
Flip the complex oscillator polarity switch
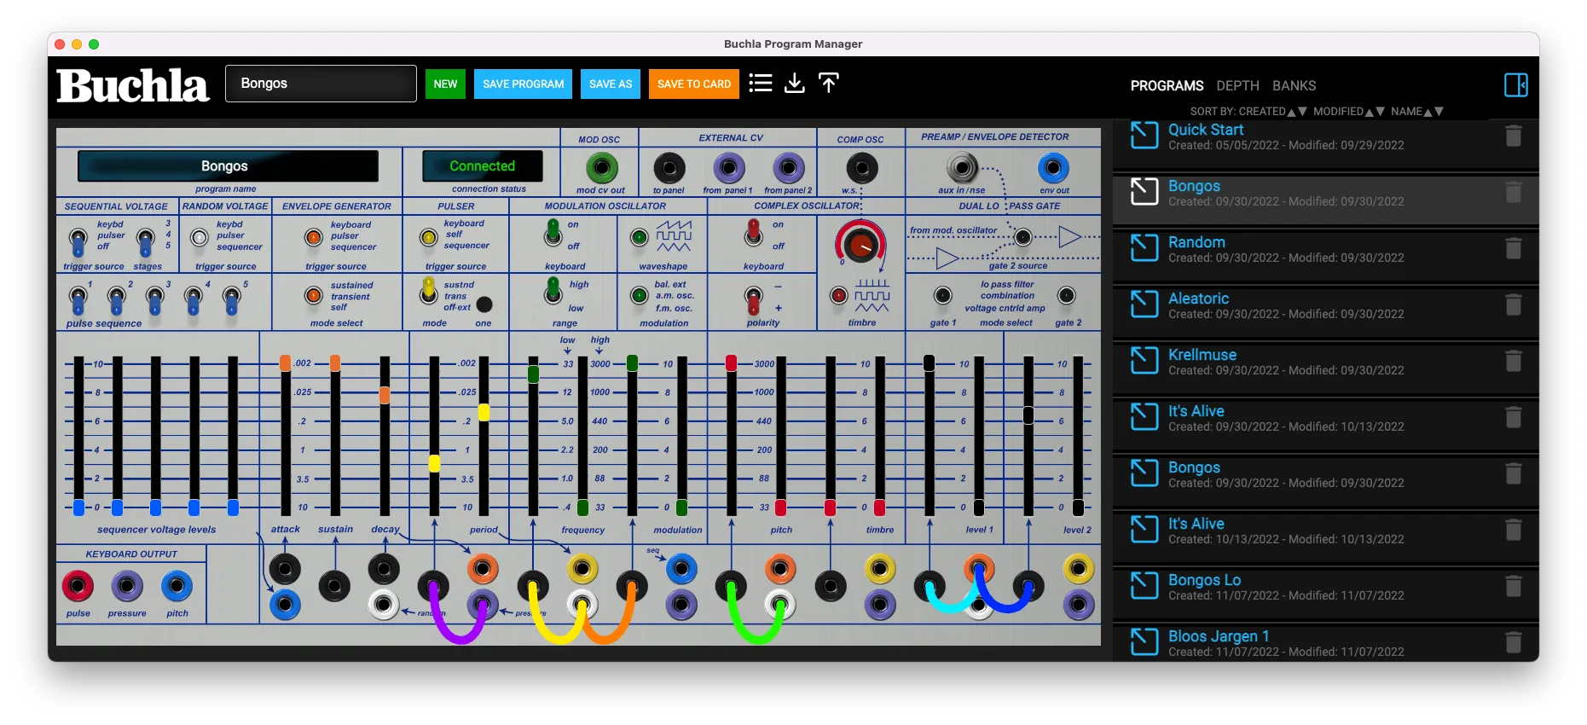click(753, 299)
